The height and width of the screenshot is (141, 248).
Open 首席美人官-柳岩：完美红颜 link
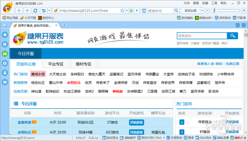pyautogui.click(x=218, y=64)
